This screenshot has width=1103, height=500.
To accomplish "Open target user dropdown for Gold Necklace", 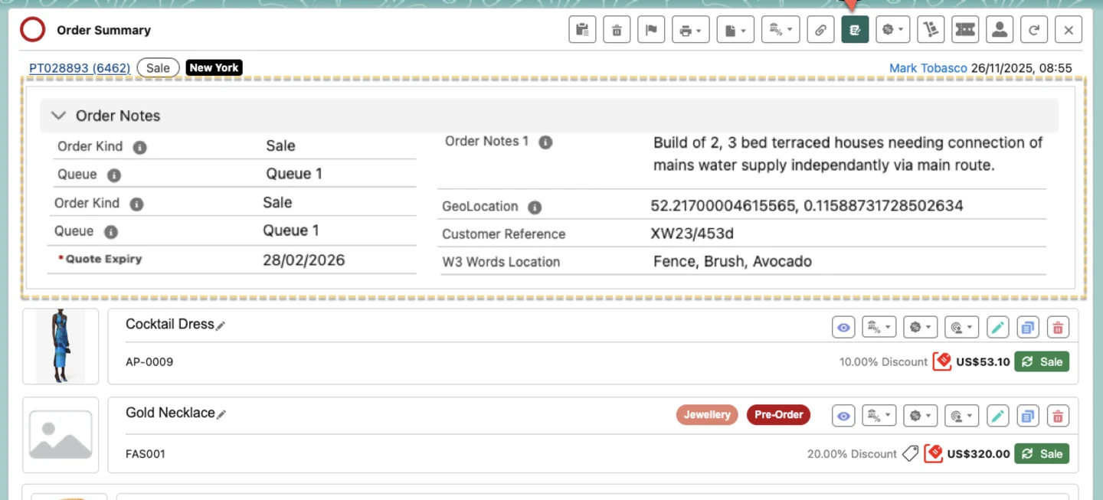I will [962, 416].
